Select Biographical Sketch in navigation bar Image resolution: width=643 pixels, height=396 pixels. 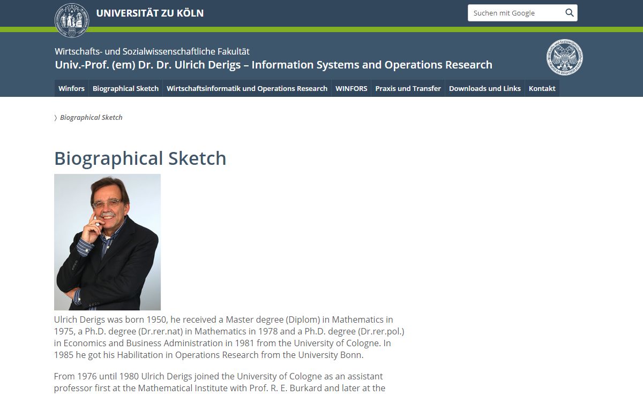(126, 88)
